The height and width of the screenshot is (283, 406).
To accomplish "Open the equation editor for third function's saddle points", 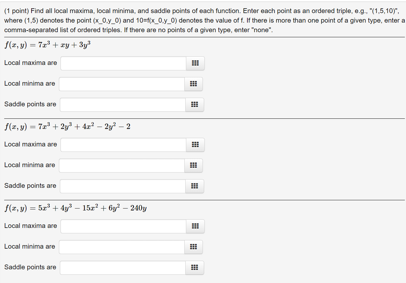I will point(195,267).
